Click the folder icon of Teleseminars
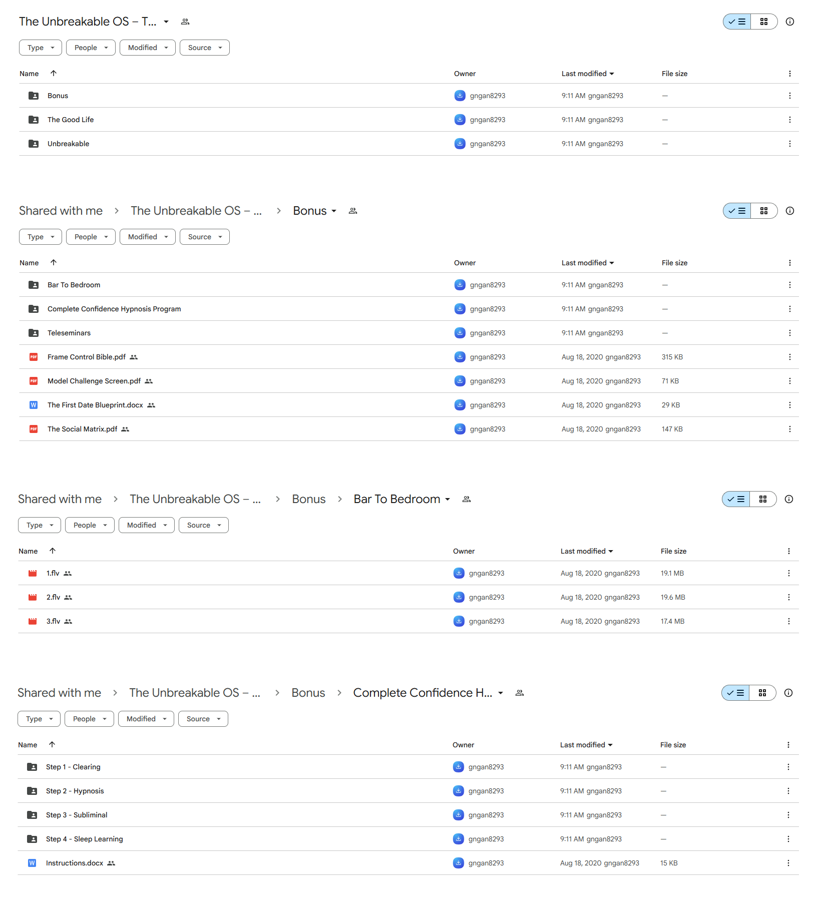825x901 pixels. (x=34, y=333)
